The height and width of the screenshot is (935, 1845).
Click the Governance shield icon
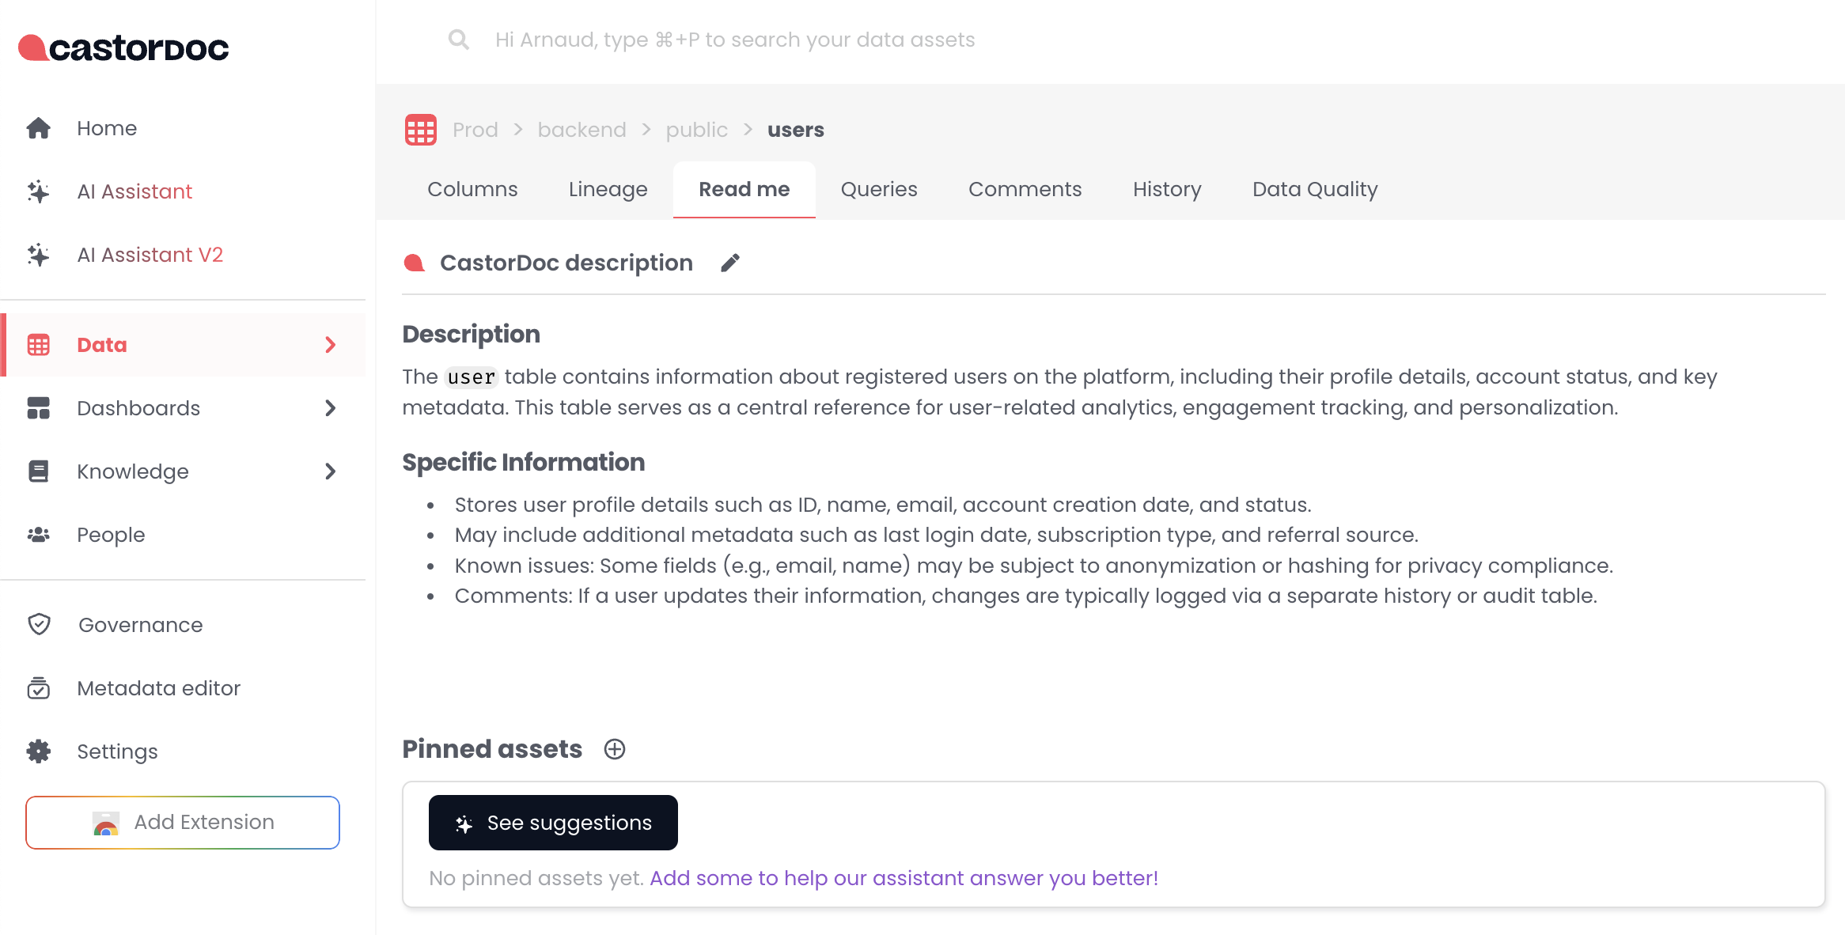[x=39, y=625]
